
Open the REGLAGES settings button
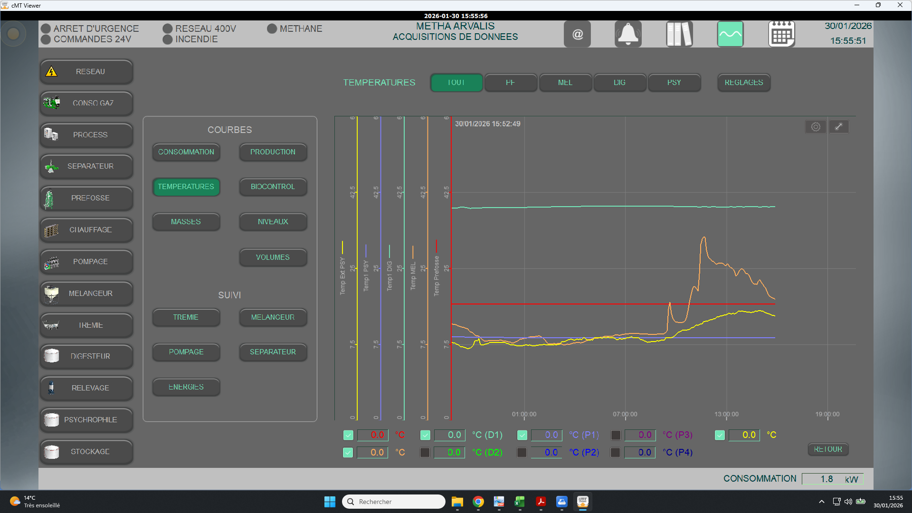point(743,83)
